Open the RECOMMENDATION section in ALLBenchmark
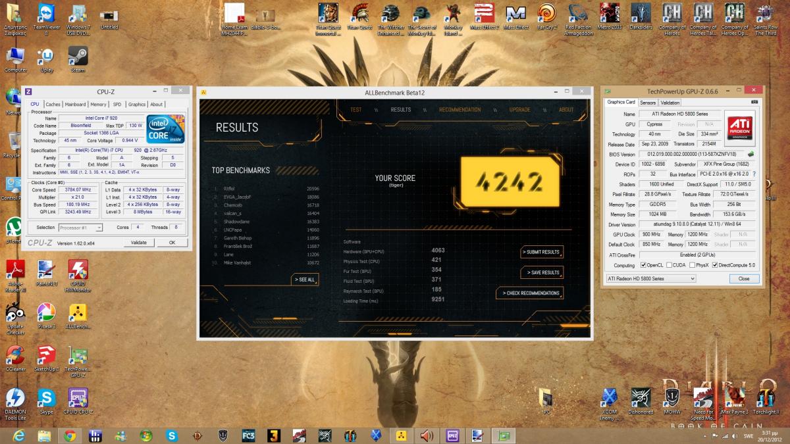Viewport: 790px width, 444px height. pyautogui.click(x=460, y=110)
